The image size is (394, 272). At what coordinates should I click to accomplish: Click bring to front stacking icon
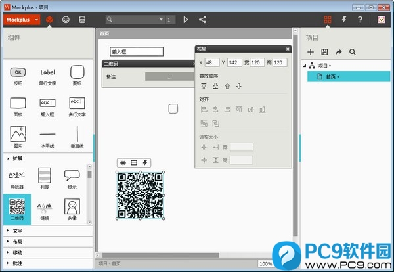pyautogui.click(x=204, y=86)
